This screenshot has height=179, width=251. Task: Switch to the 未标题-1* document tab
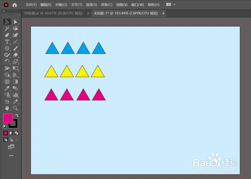tap(126, 13)
